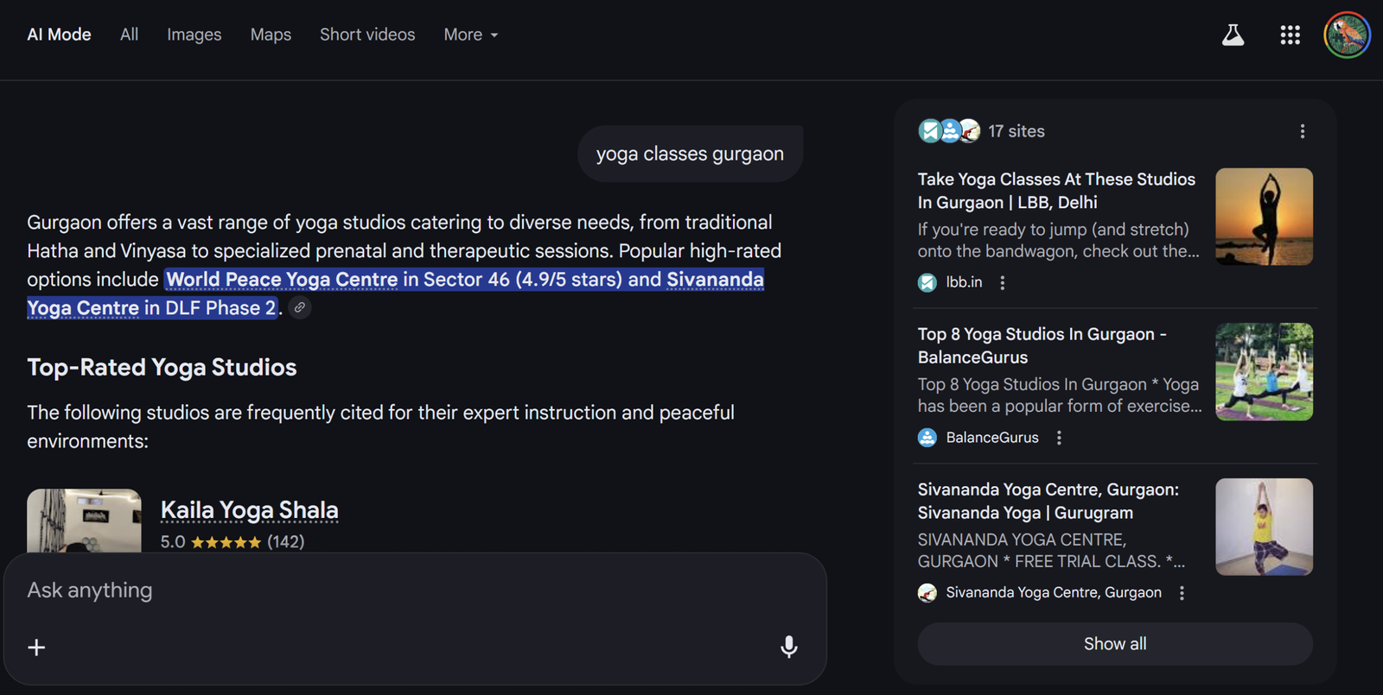Open Search Labs flask icon

1233,35
